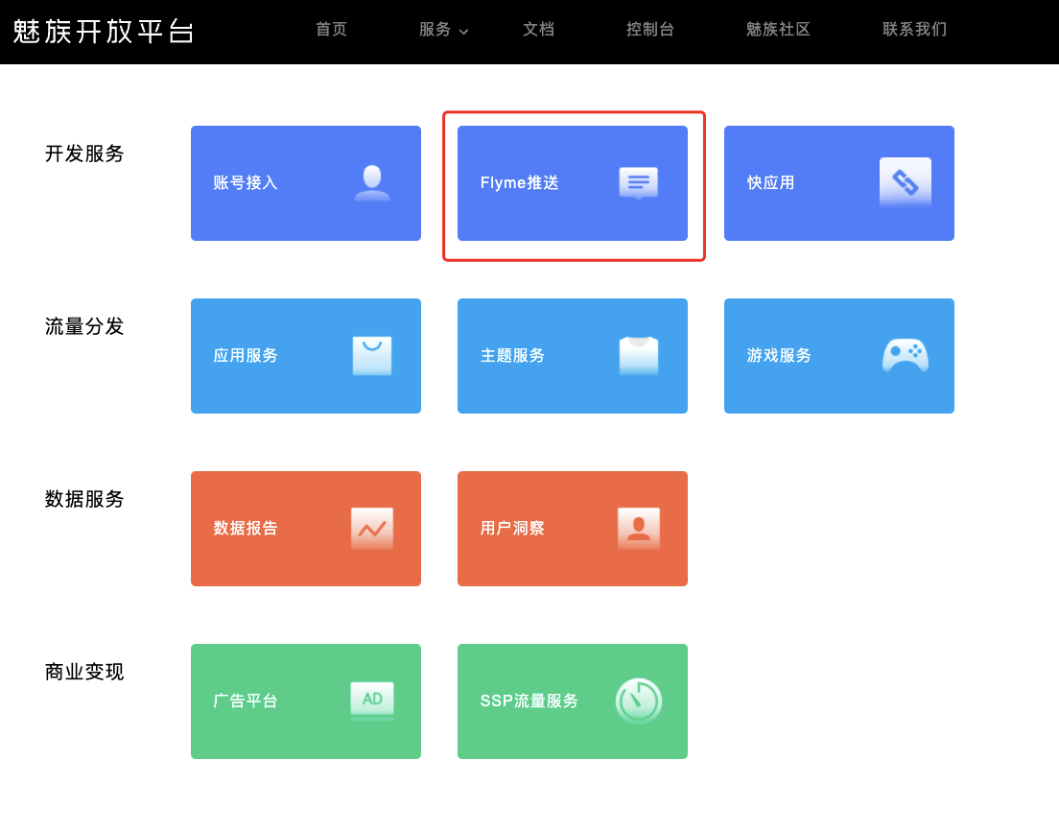1059x831 pixels.
Task: Click the chart icon on 数据报告 card
Action: [372, 529]
